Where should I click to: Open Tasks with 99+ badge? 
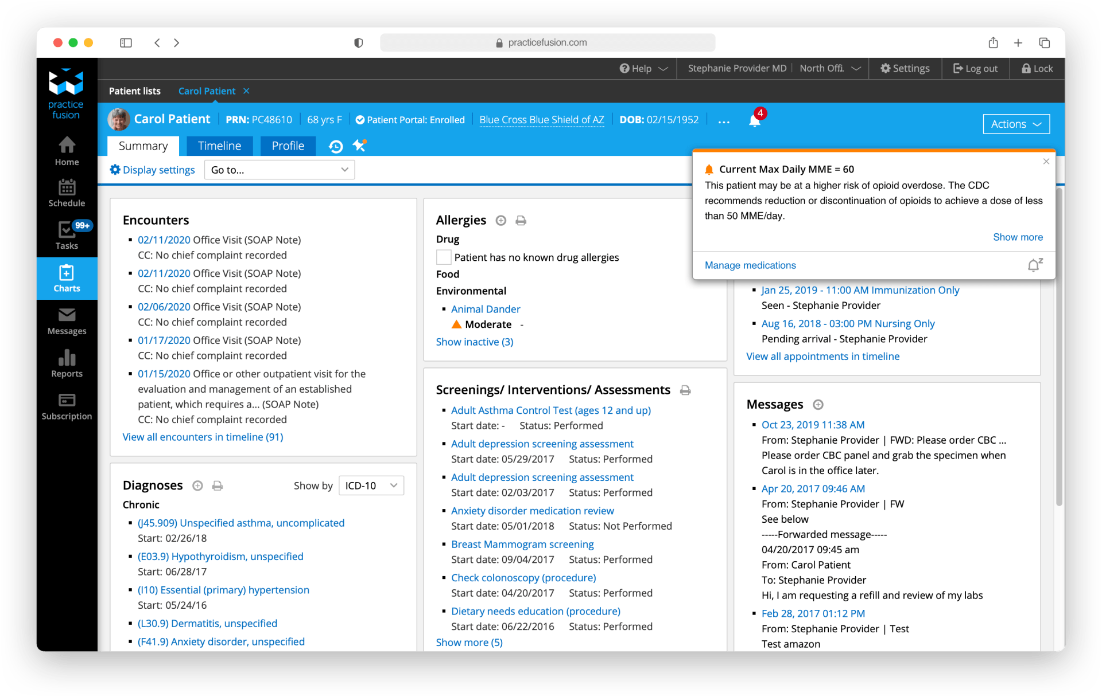tap(67, 235)
